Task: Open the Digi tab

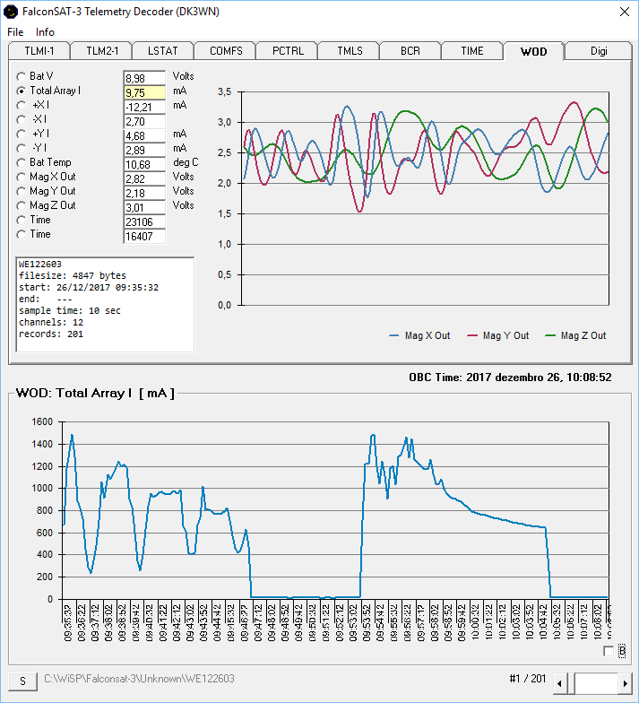Action: point(598,51)
